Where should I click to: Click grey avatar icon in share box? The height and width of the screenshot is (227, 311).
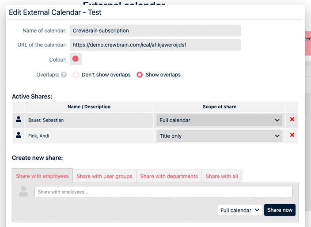[23, 192]
